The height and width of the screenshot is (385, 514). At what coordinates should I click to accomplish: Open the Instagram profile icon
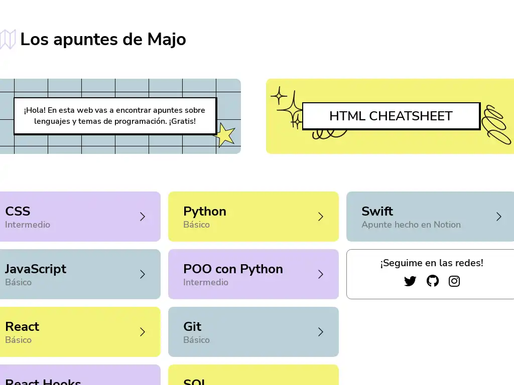point(454,281)
